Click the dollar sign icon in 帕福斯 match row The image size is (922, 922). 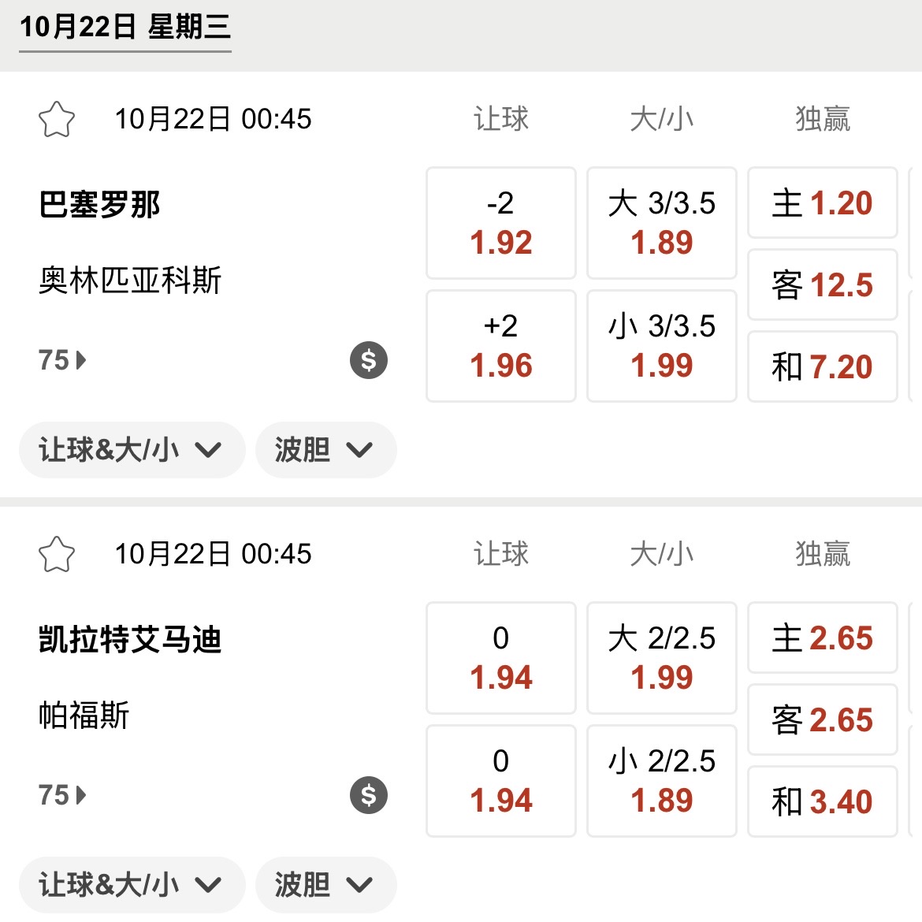[x=367, y=795]
